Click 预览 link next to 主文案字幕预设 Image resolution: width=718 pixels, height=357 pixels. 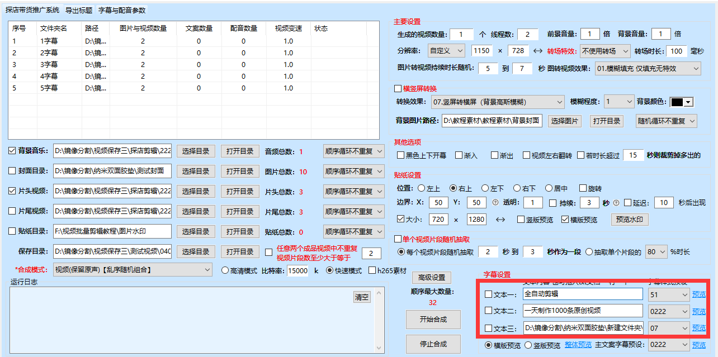coord(699,345)
